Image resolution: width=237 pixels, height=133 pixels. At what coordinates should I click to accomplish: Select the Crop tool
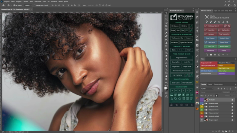[166, 26]
